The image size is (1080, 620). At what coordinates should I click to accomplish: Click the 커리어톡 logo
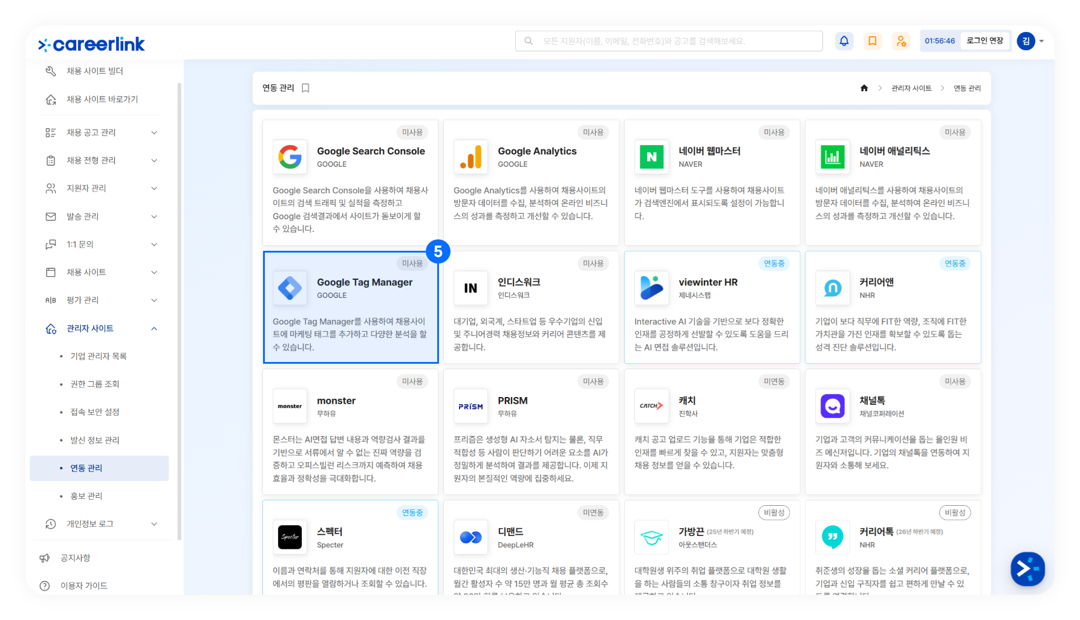pos(833,537)
